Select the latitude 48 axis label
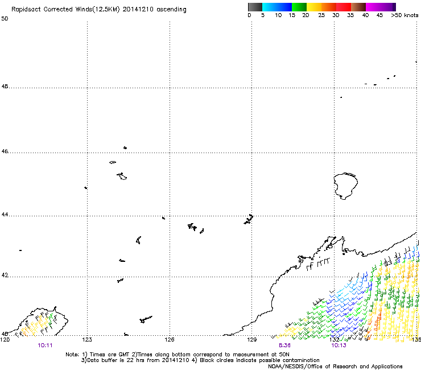Viewport: 421px width, 370px height. [x=5, y=87]
